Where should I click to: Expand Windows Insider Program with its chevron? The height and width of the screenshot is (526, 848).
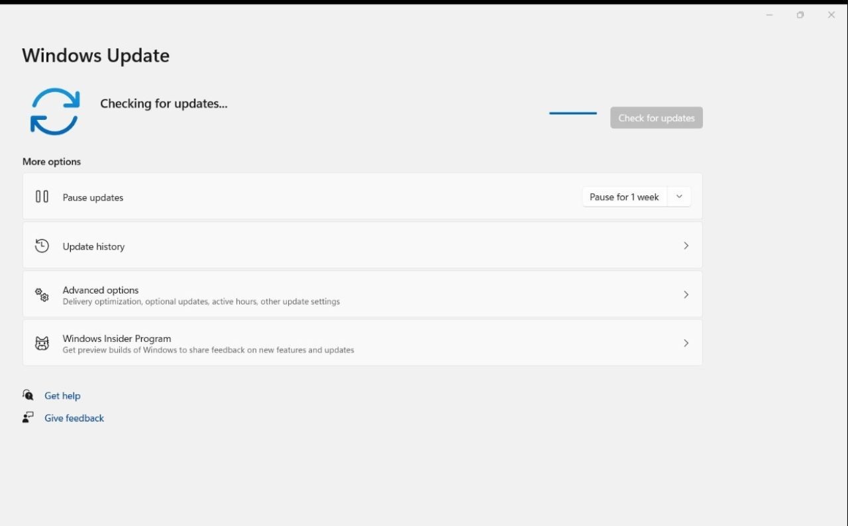(686, 343)
